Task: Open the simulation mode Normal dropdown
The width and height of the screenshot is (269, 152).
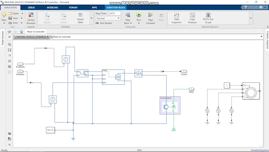Action: 108,18
